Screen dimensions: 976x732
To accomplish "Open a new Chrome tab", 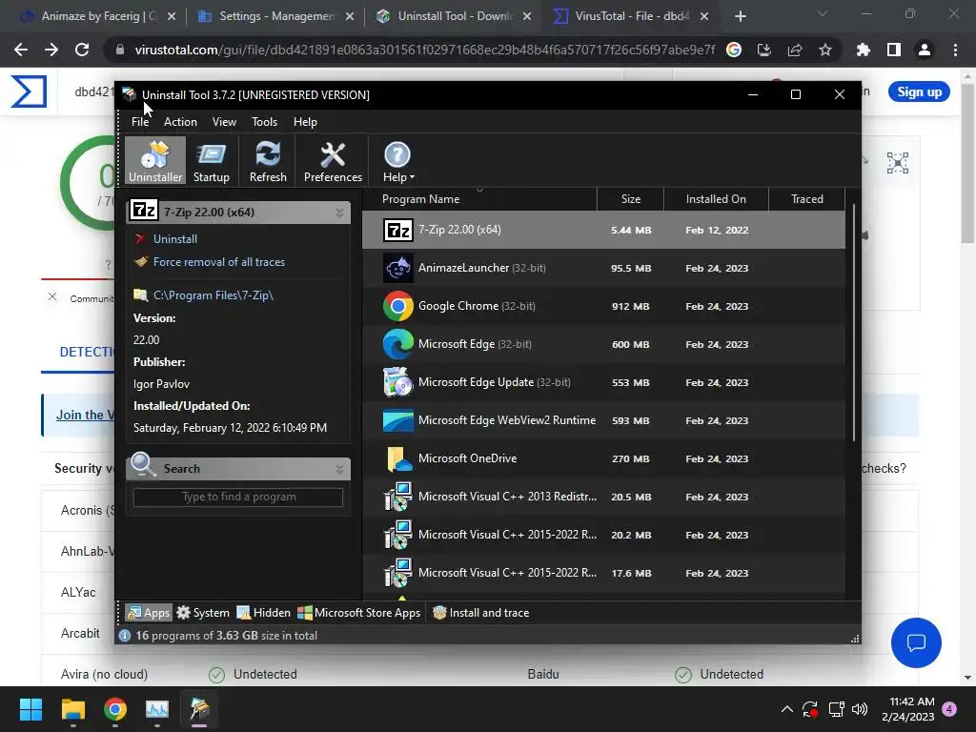I will coord(740,16).
